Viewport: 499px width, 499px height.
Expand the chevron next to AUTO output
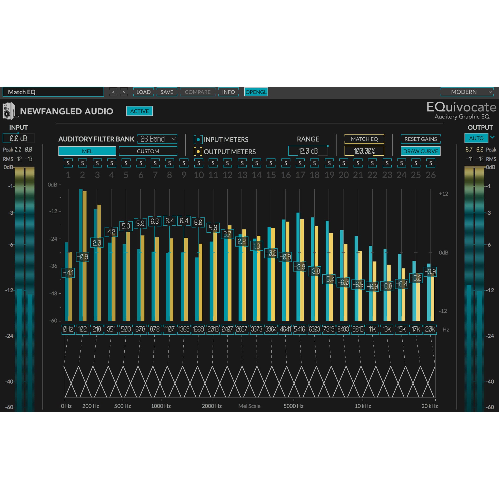point(492,137)
